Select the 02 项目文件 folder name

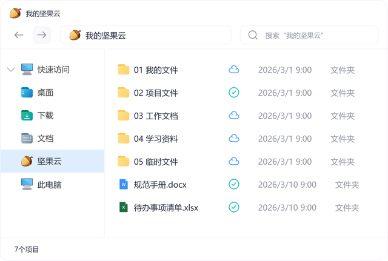point(156,93)
